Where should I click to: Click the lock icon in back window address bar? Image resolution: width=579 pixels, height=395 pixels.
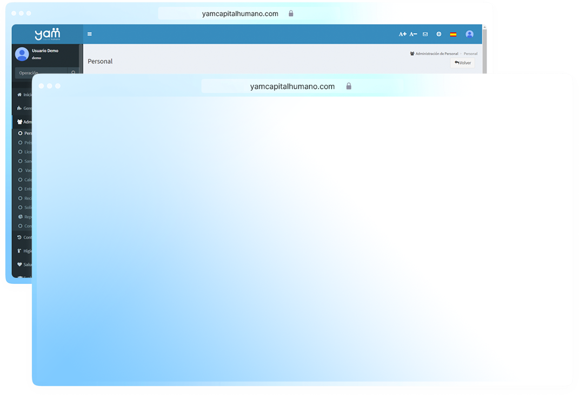point(291,13)
